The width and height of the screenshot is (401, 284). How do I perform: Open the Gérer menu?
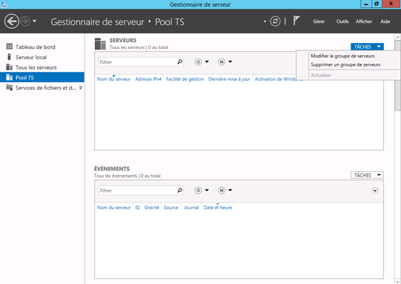click(x=319, y=21)
